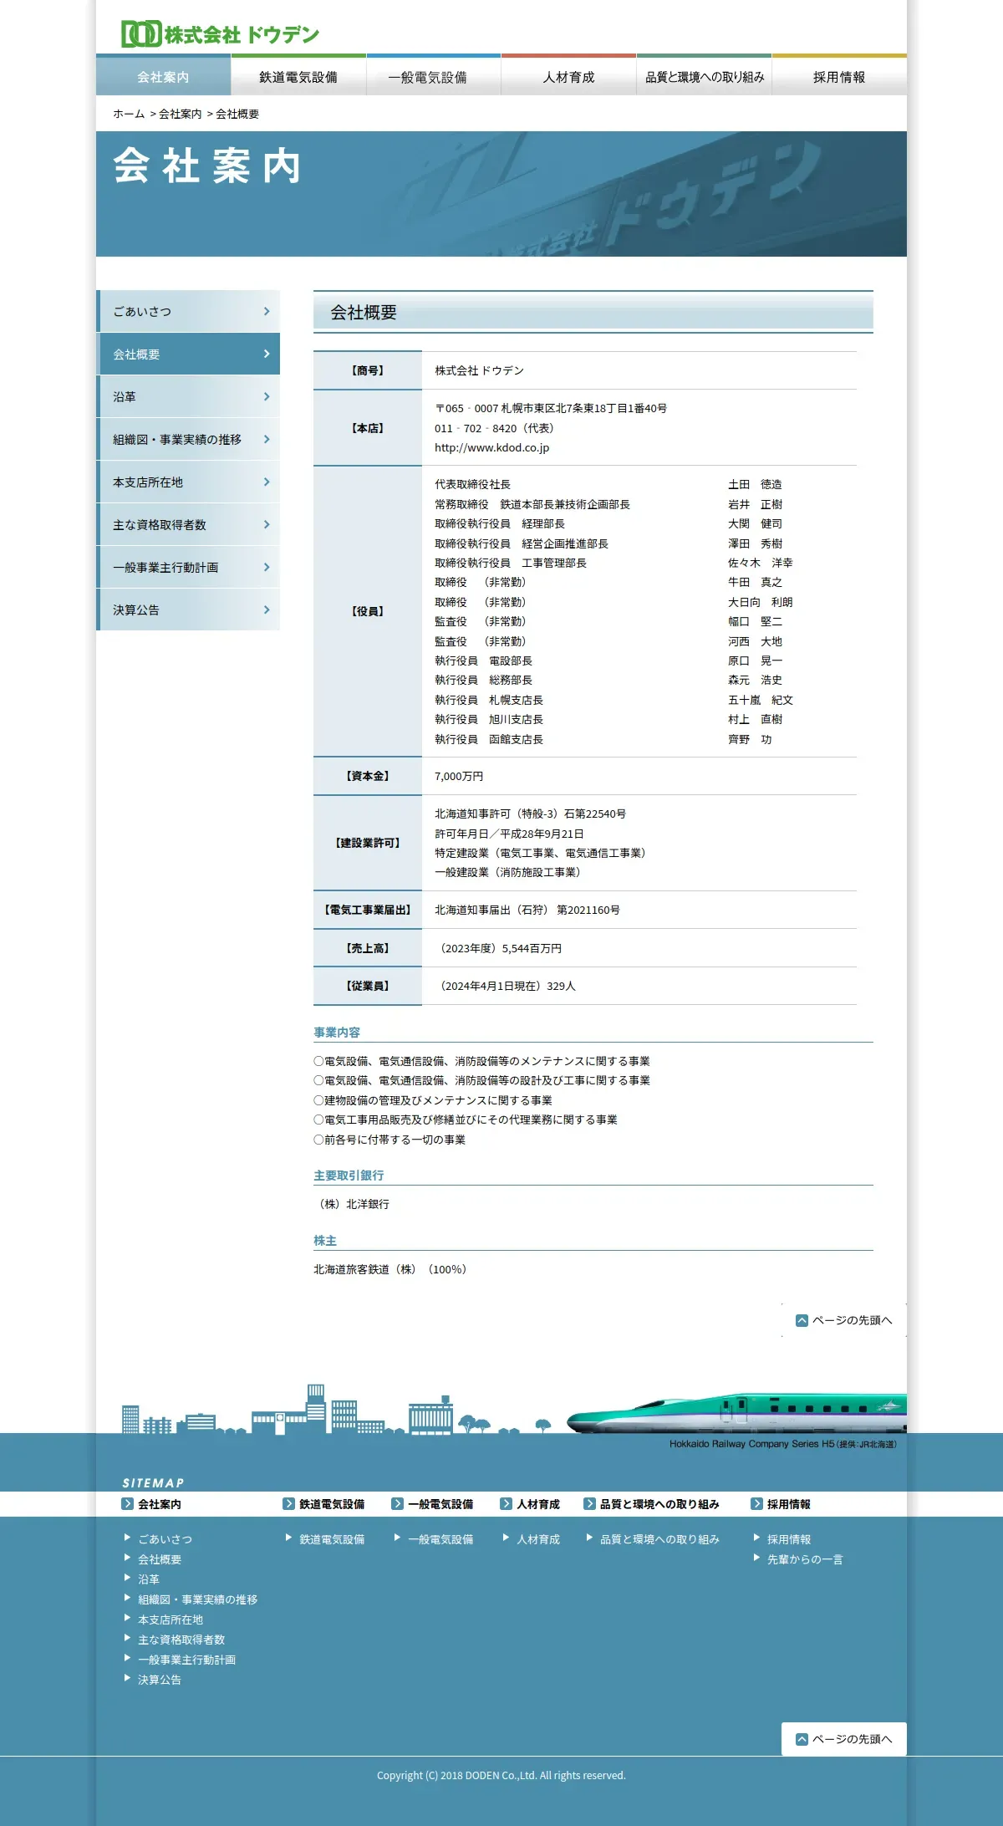
Task: Open 一般事業主行動計画 in the footer sitemap list
Action: click(187, 1660)
